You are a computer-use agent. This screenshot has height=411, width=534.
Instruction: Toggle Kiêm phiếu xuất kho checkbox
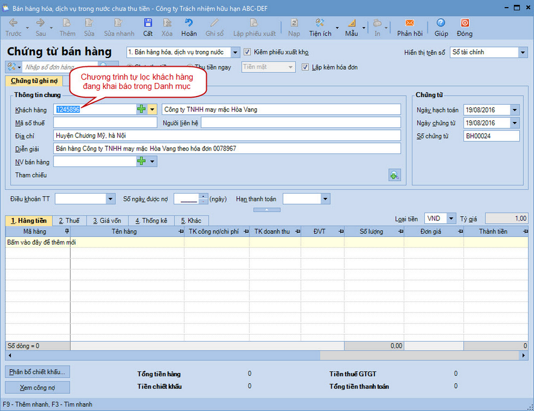(x=247, y=52)
